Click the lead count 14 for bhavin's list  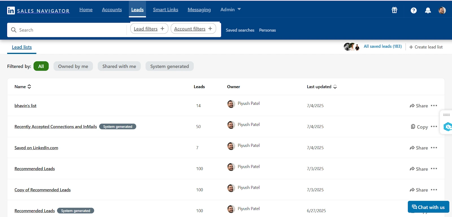(198, 106)
